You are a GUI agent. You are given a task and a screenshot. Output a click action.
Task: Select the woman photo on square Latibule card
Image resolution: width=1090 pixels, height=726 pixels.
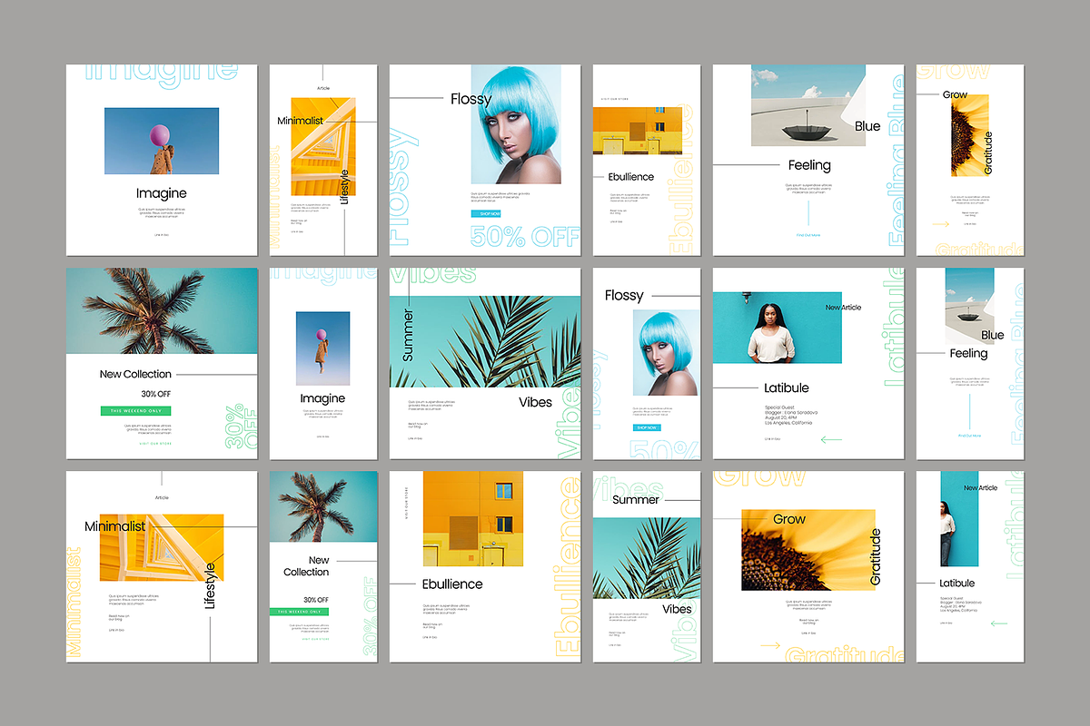click(777, 328)
